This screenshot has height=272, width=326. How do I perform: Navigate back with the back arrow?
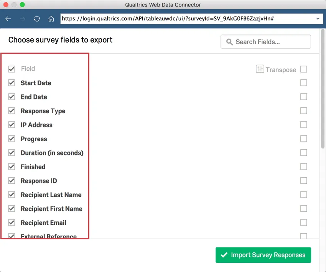8,18
